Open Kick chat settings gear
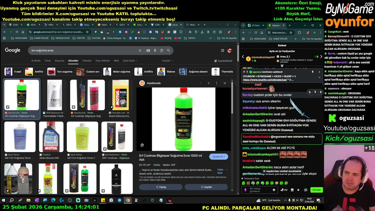This screenshot has width=375, height=211. [298, 190]
